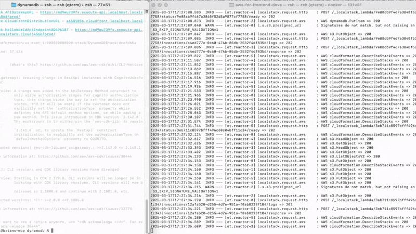
Task: Open the aws-cdk wiki CLI-Notices URL
Action: (92, 64)
